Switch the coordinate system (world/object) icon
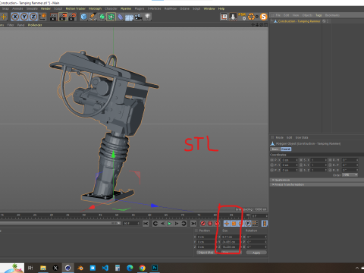This screenshot has width=364, height=273. pyautogui.click(x=42, y=17)
